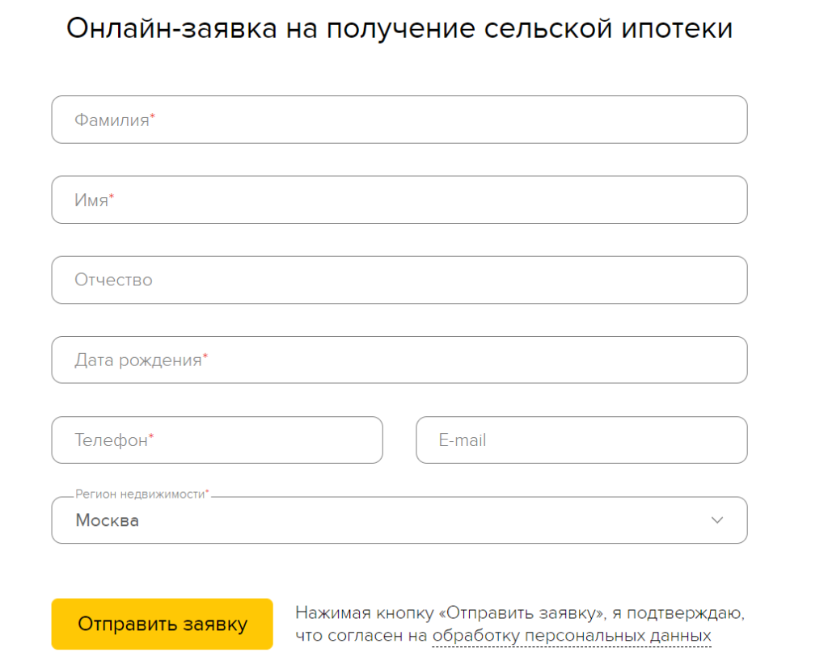Screen dimensions: 828x669
Task: Click into the Дата рождения field
Action: click(x=399, y=360)
